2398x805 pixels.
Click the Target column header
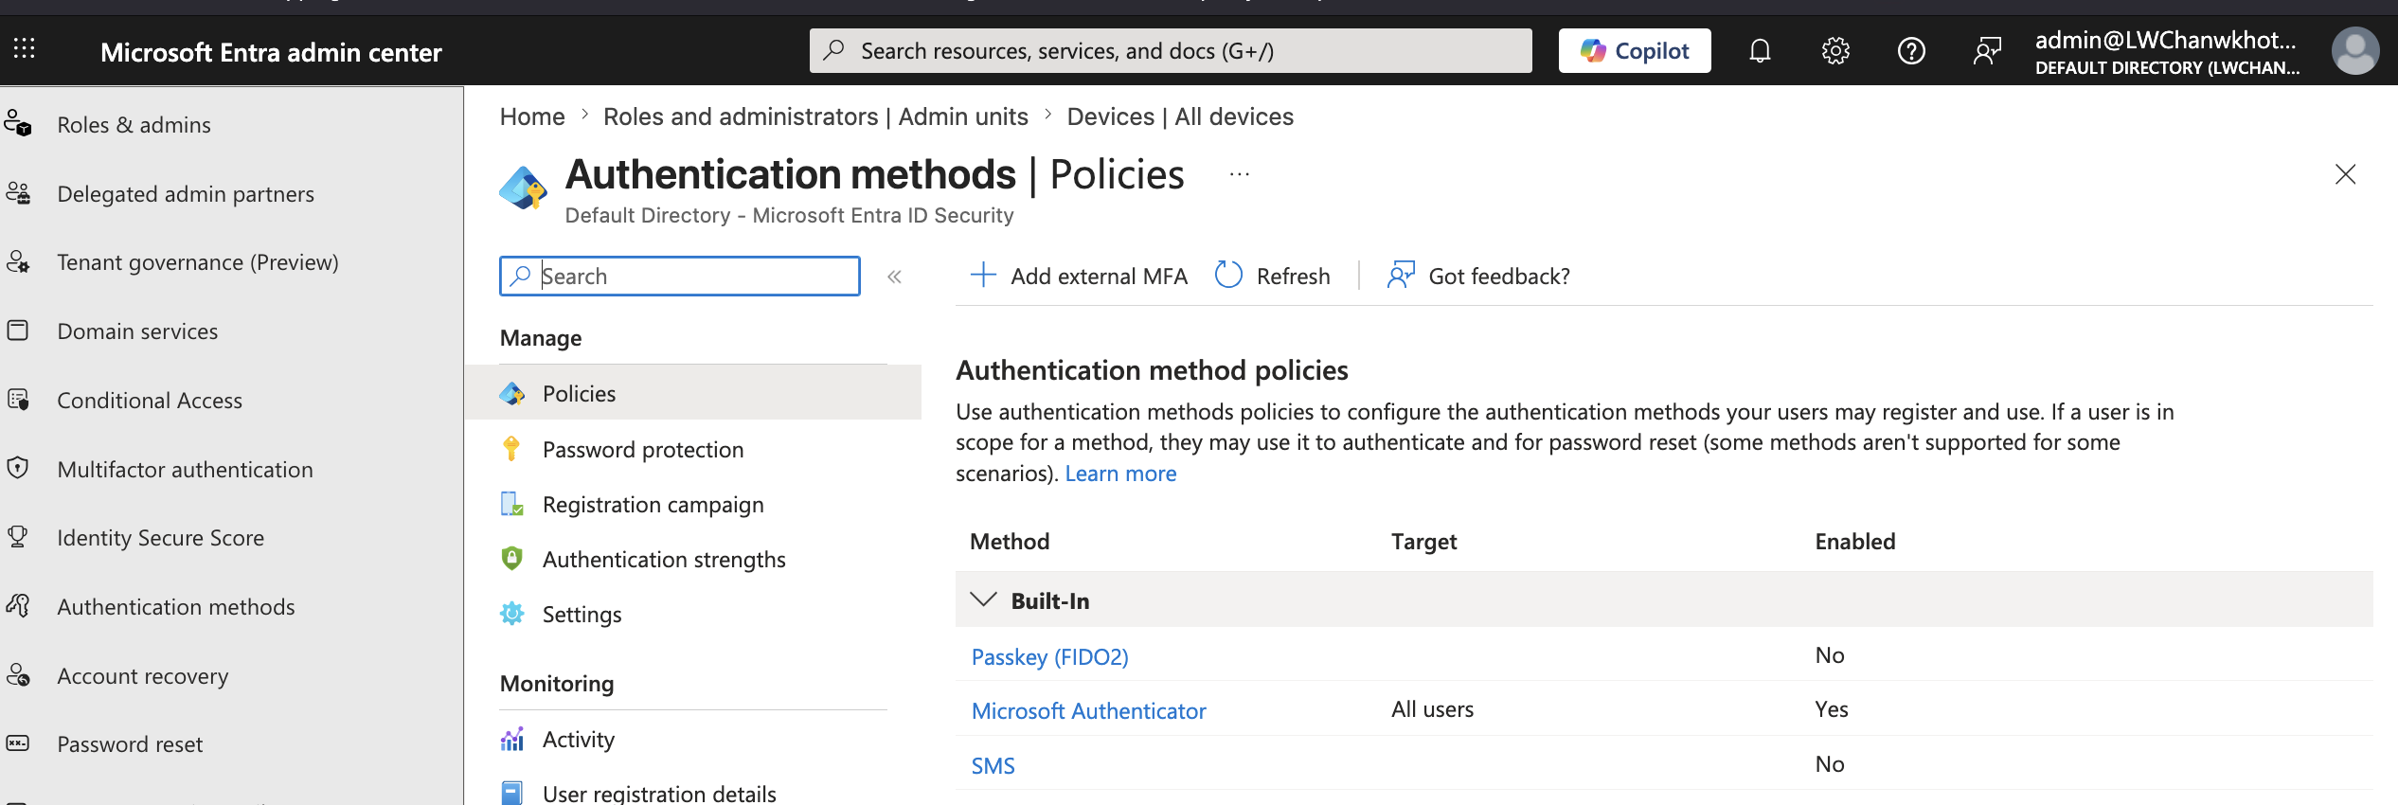pyautogui.click(x=1423, y=542)
